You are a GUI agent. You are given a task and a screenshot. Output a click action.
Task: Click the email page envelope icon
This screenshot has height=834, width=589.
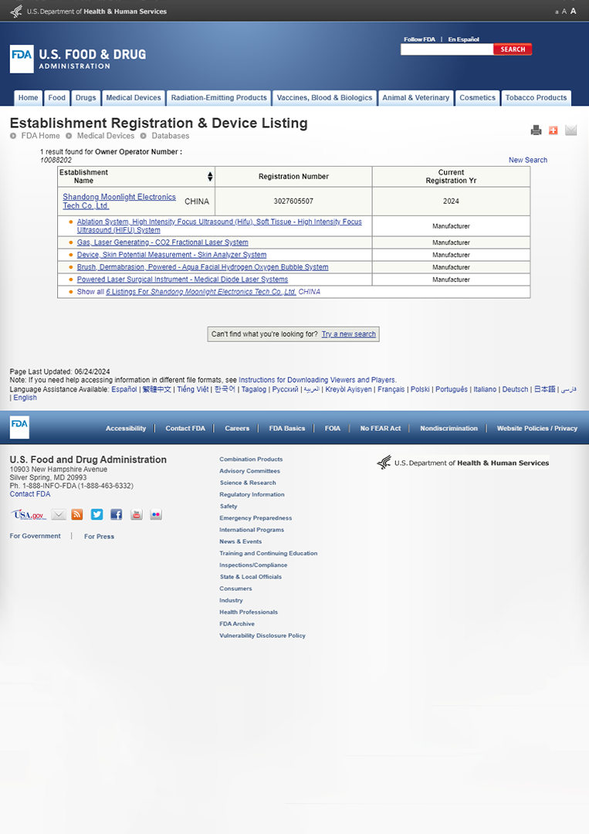click(571, 131)
